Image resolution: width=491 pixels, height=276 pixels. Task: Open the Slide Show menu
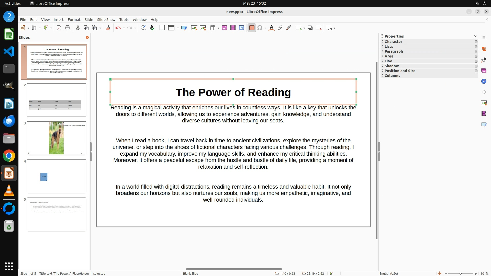coord(106,20)
